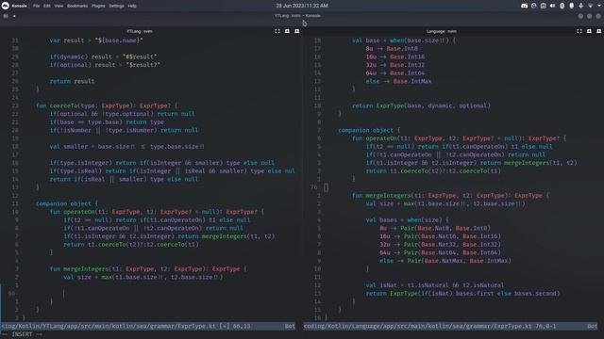Click the last icon in YTLang pane header

click(296, 31)
